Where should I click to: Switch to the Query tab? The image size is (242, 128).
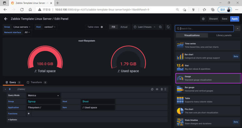13,83
